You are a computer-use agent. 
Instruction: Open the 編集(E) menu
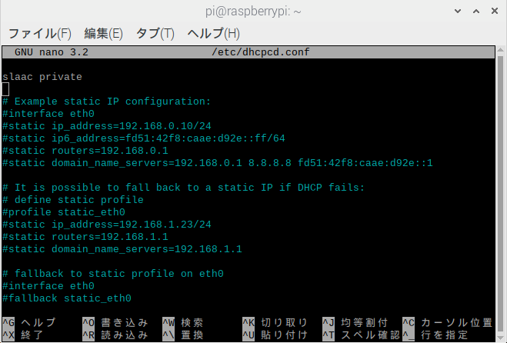tap(103, 34)
